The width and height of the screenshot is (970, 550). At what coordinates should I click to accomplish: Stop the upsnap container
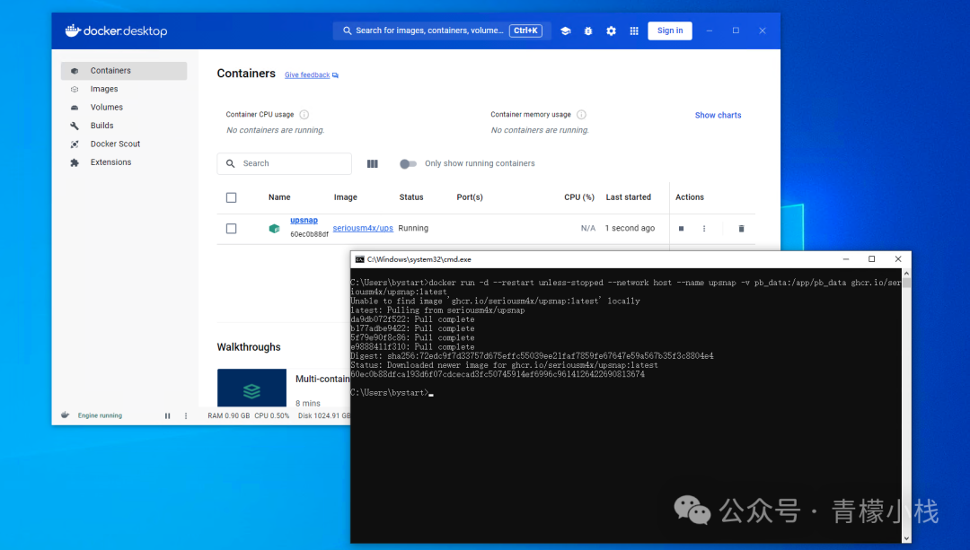pyautogui.click(x=681, y=229)
